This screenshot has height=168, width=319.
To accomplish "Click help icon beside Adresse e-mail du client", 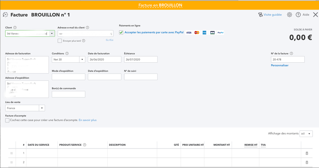I will (87, 27).
